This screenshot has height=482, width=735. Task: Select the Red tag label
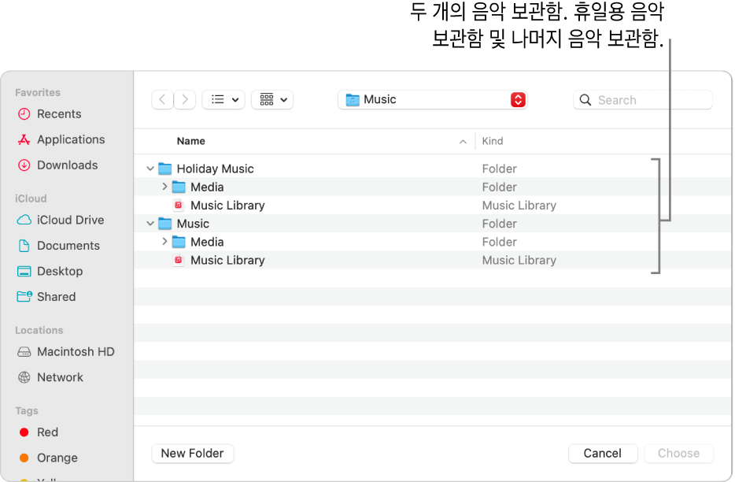(x=48, y=432)
